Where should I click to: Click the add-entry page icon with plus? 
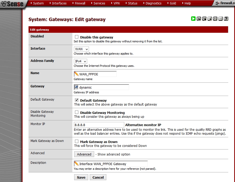coord(210,18)
